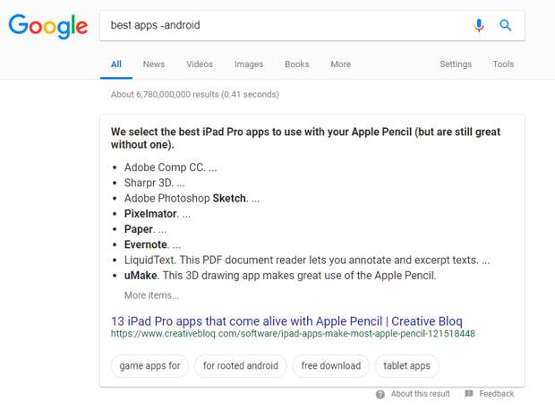Open '13 iPad Pro apps' Creative Bloq link

pos(286,321)
